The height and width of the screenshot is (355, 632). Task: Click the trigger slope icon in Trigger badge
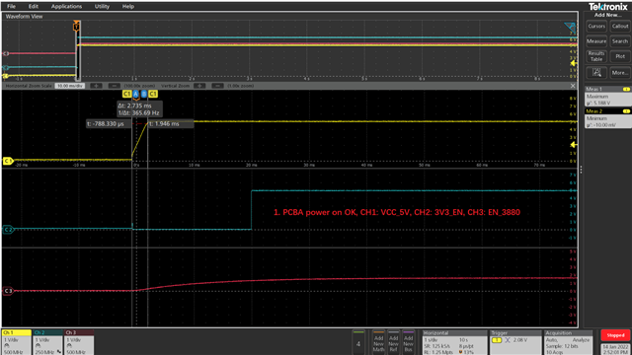508,340
